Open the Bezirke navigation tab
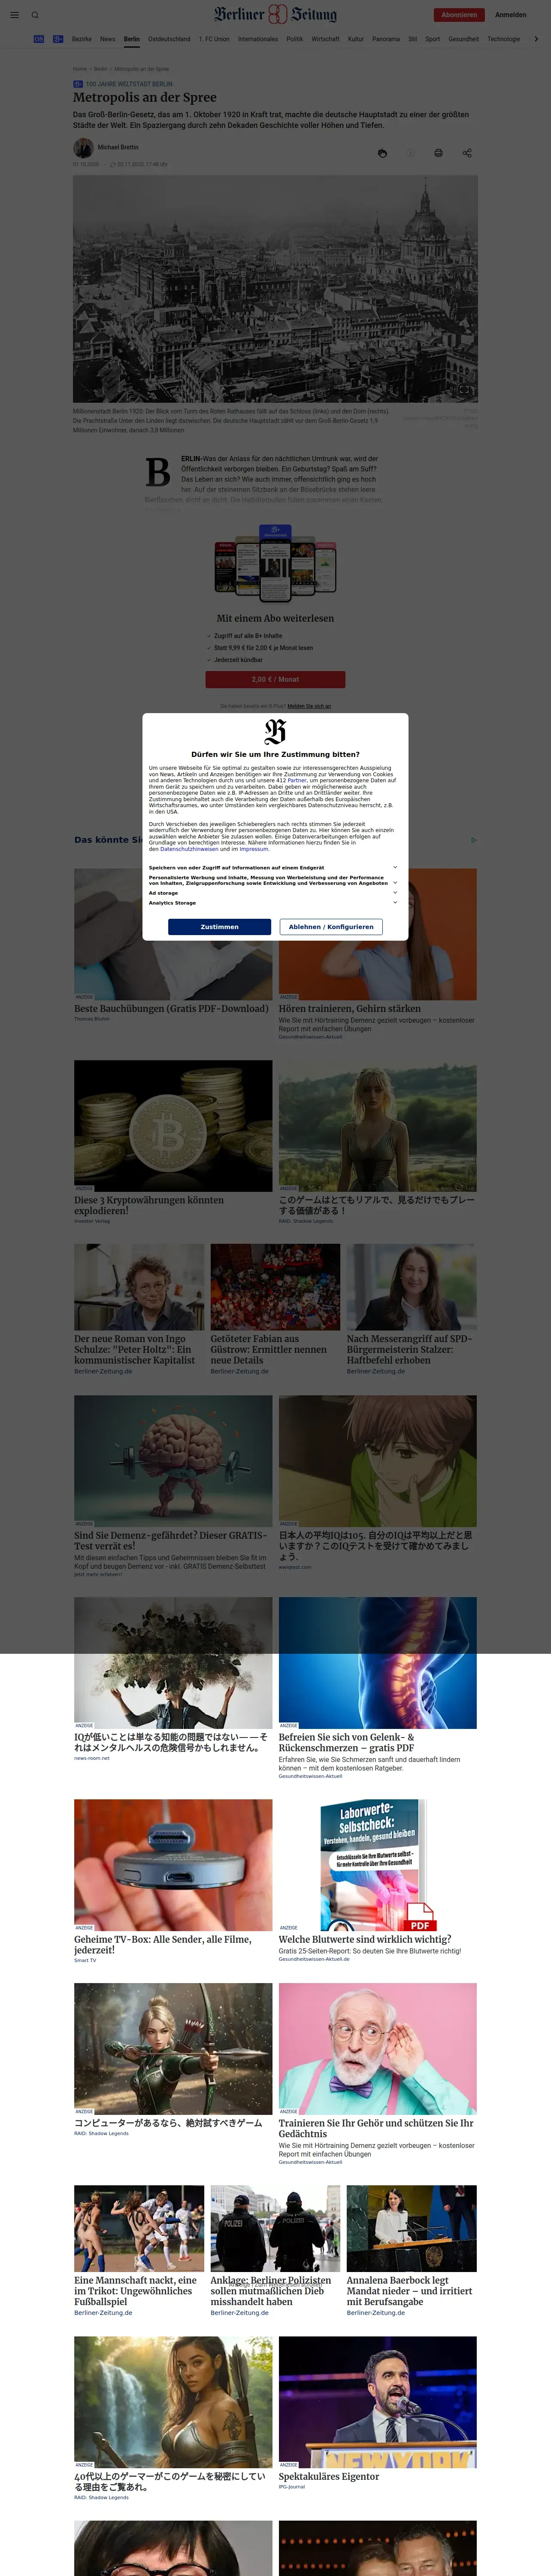551x2576 pixels. [x=82, y=39]
